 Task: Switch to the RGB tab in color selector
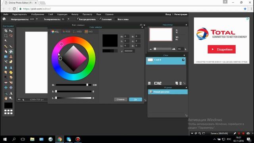click(x=66, y=32)
